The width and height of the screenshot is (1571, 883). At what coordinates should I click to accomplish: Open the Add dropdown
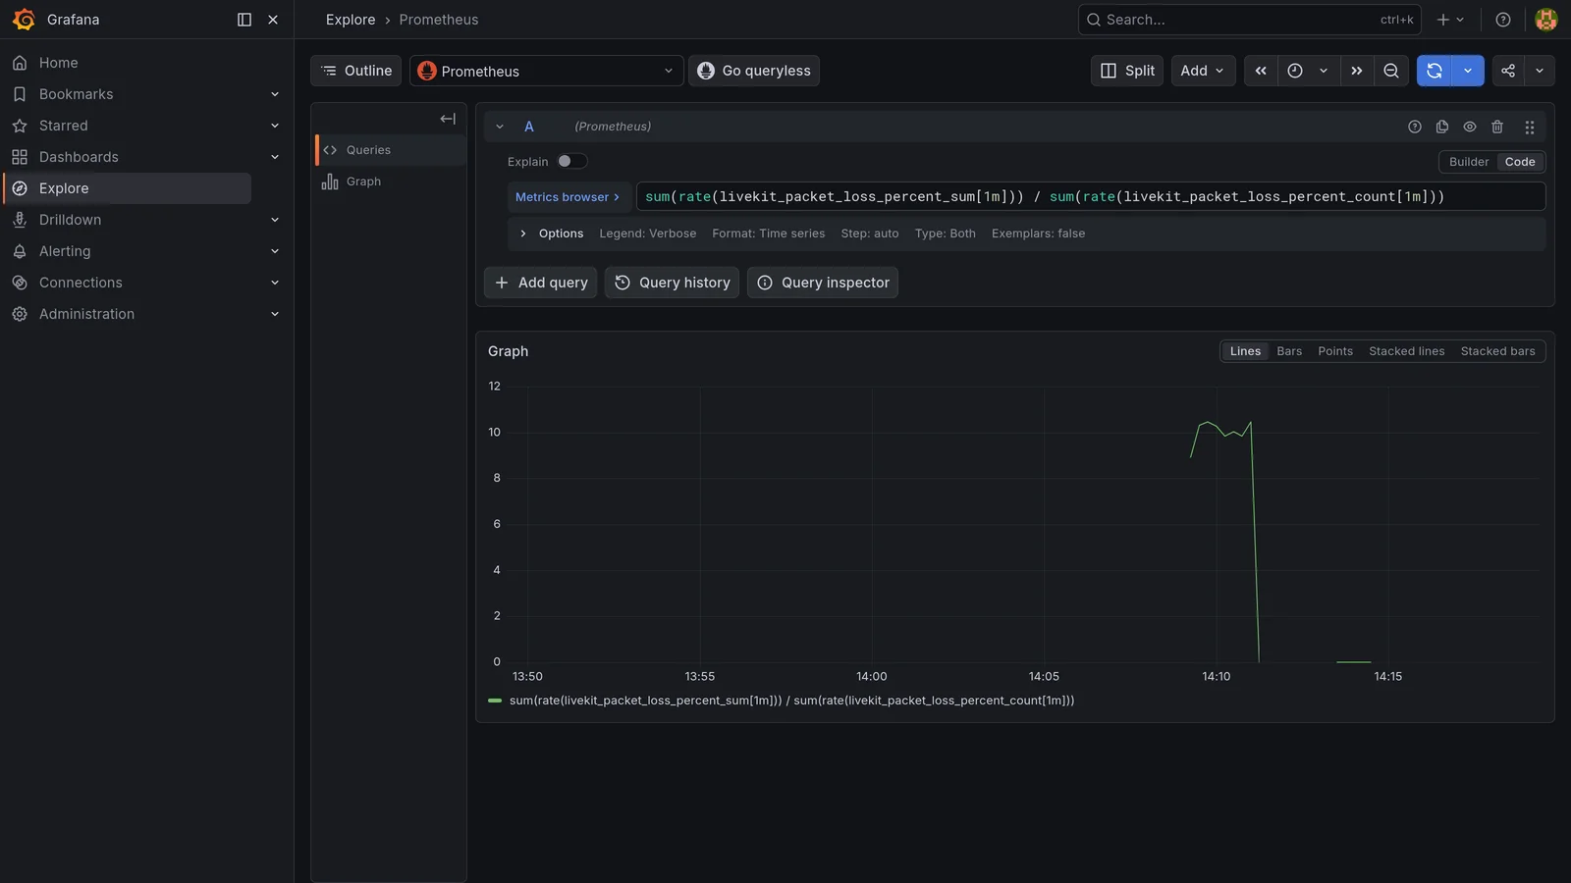(1203, 71)
